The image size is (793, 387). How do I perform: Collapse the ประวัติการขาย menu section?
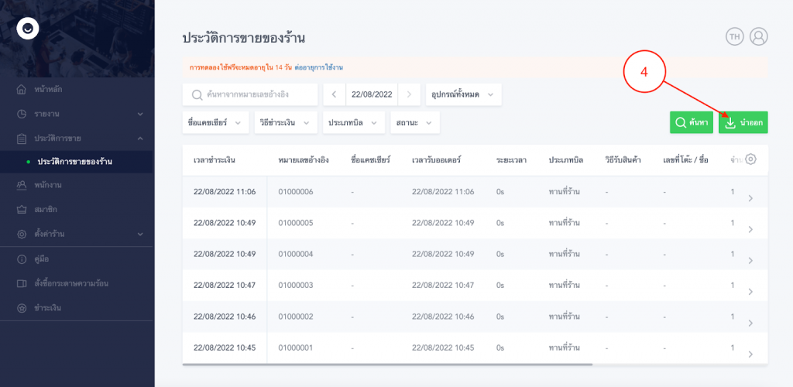tap(77, 138)
